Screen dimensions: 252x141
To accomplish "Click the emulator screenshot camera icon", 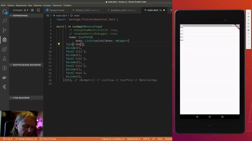I will click(x=248, y=30).
